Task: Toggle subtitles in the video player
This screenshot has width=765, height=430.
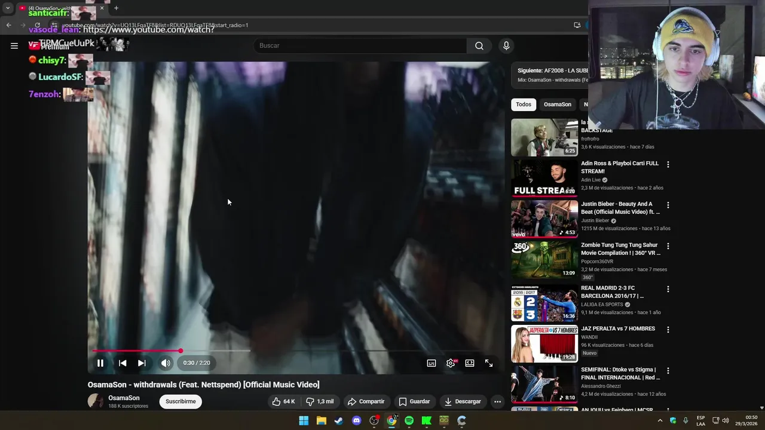Action: pos(432,363)
